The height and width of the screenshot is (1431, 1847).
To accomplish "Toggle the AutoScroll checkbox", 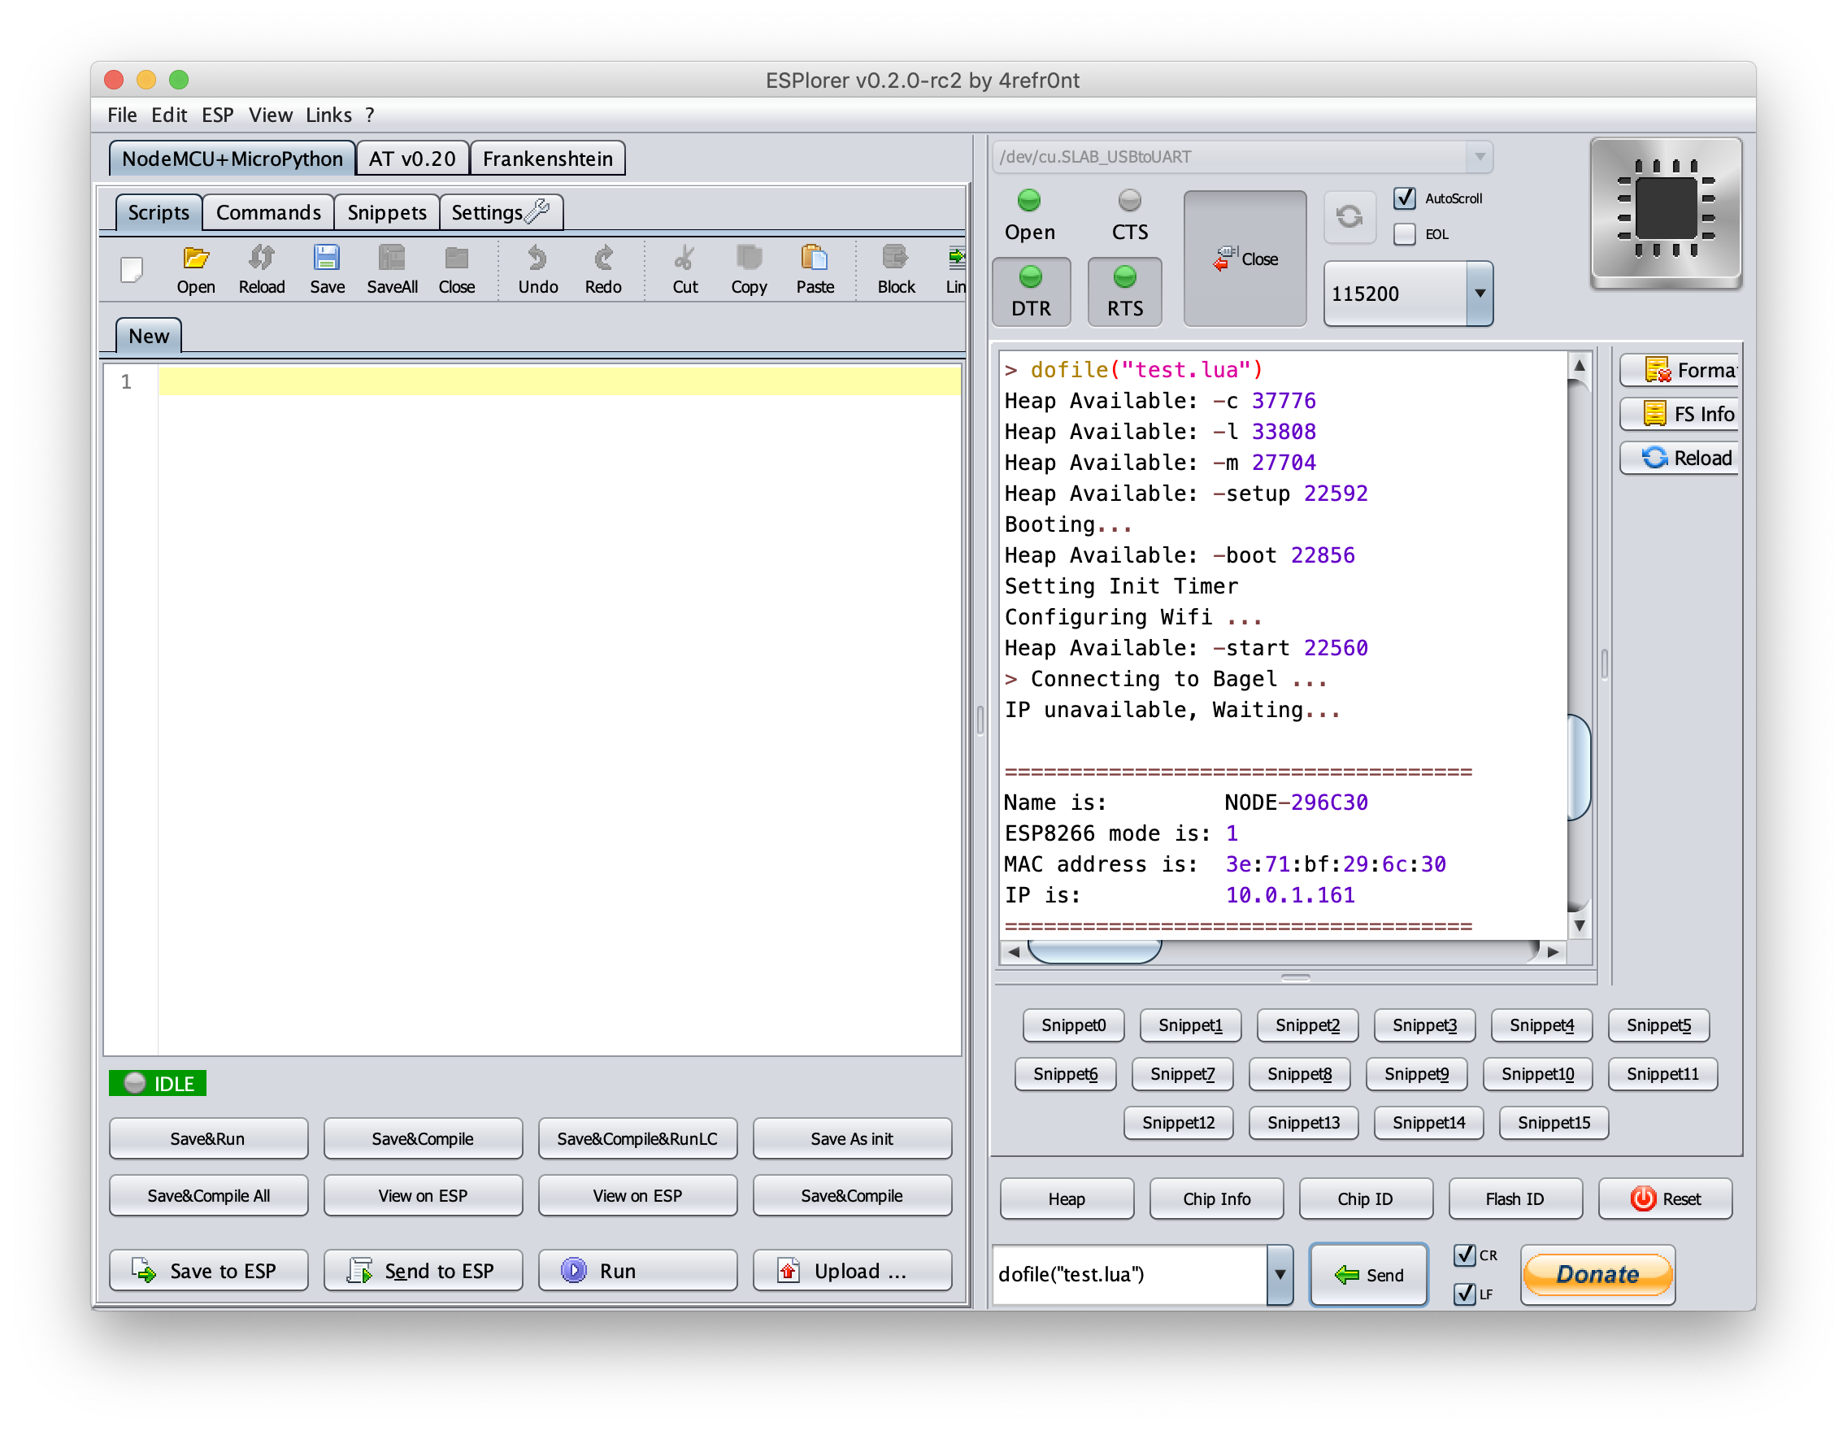I will pyautogui.click(x=1405, y=198).
